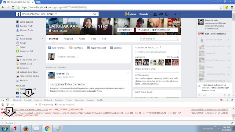235x132 pixels.
Task: Click Beranda in Facebook header
Action: click(x=144, y=14)
